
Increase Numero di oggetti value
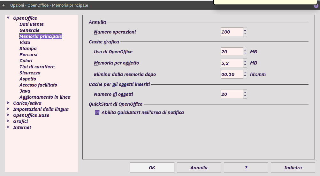pyautogui.click(x=245, y=92)
